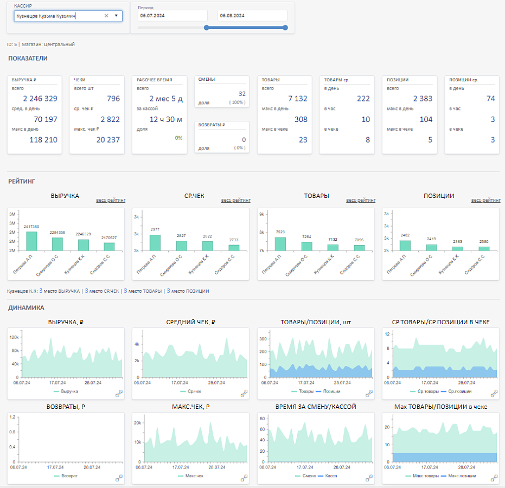The width and height of the screenshot is (505, 488).
Task: Click the 3 место ПОЗИЦИИ ranking text
Action: click(188, 291)
